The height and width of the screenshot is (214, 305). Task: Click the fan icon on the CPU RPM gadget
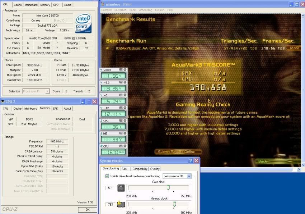pyautogui.click(x=101, y=146)
